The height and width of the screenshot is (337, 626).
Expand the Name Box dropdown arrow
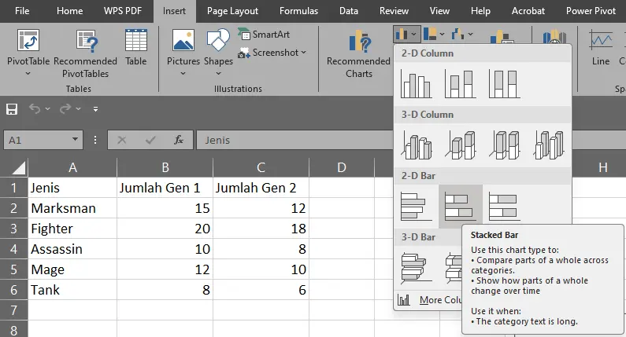(75, 139)
